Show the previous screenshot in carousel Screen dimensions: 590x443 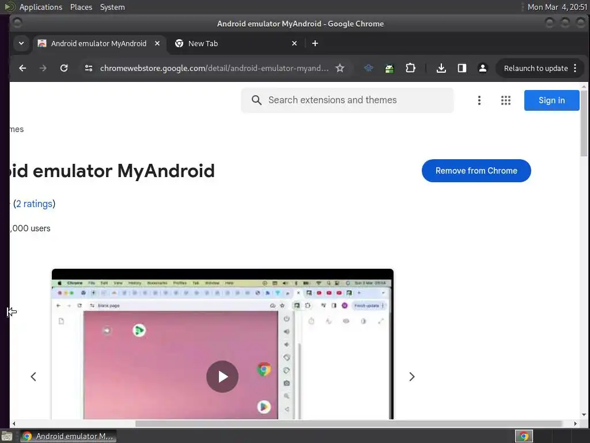[x=33, y=376]
